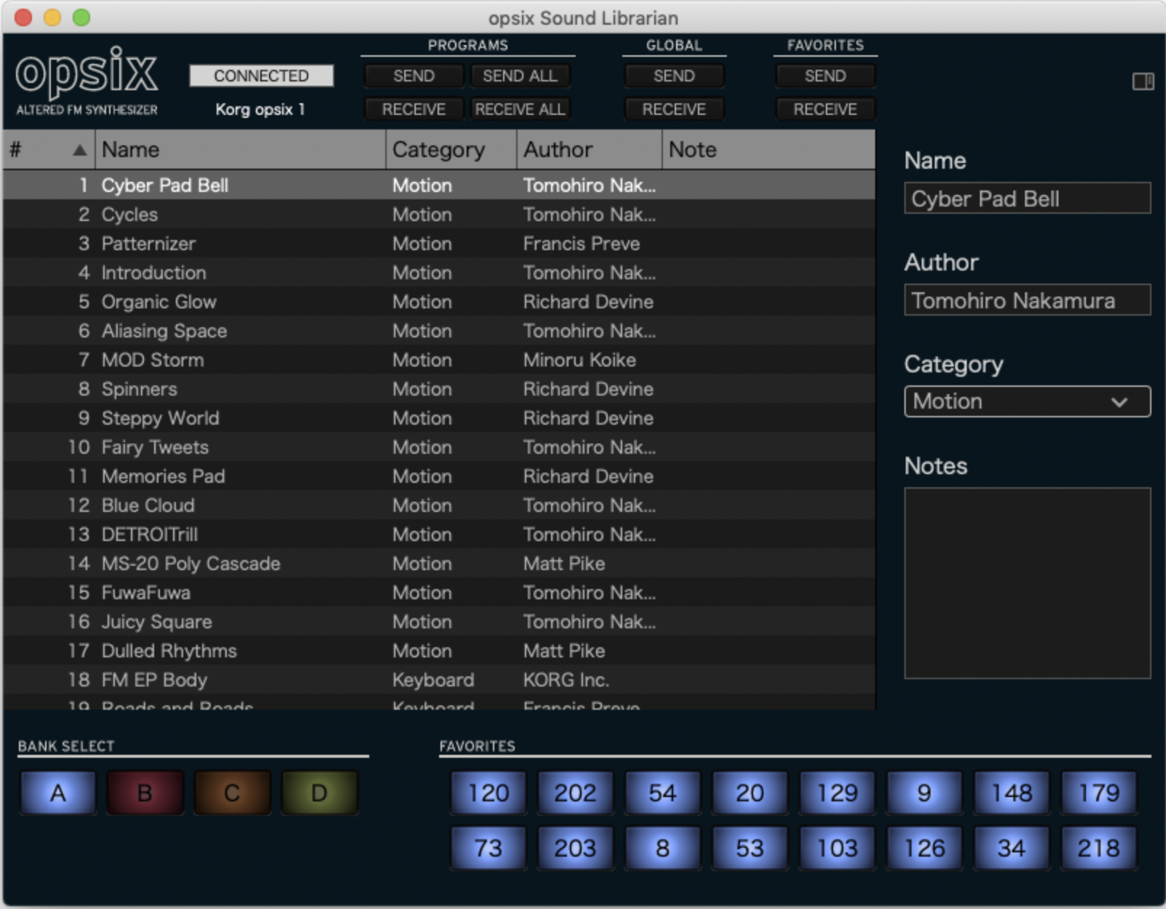
Task: Sort programs by Name column header
Action: tap(240, 150)
